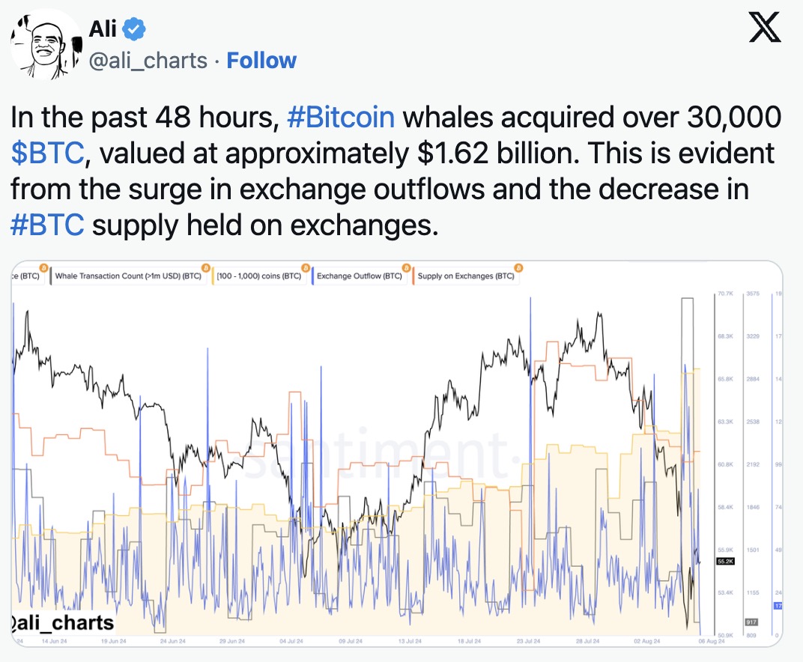This screenshot has width=803, height=662.
Task: Select the Supply on Exchanges (BTC) tab
Action: (465, 276)
